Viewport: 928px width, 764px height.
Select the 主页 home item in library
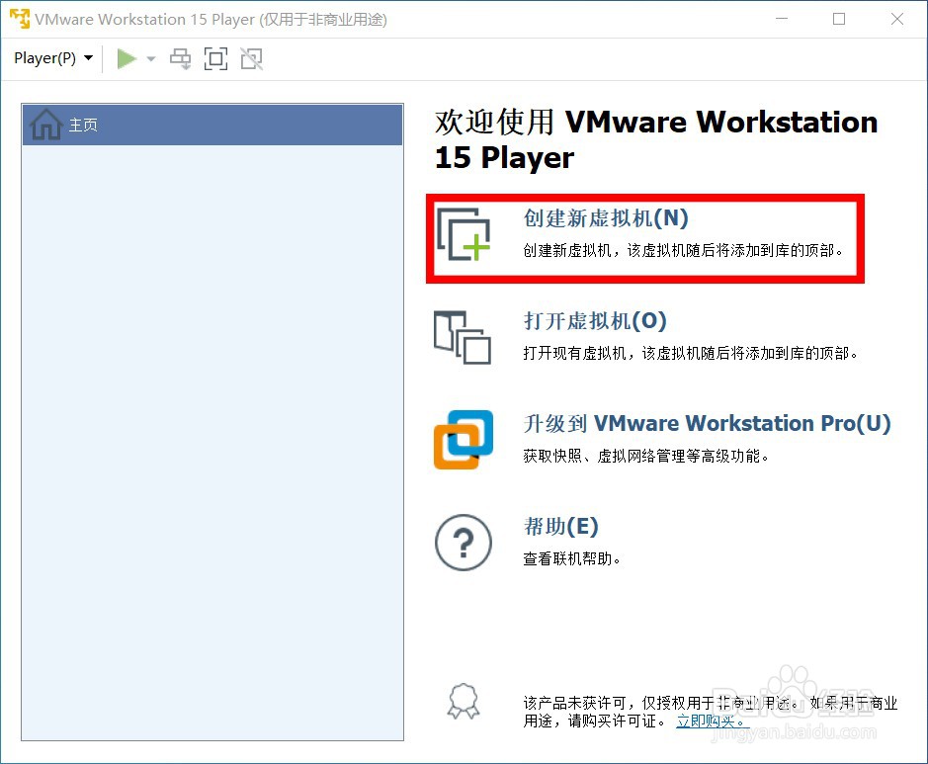click(212, 125)
